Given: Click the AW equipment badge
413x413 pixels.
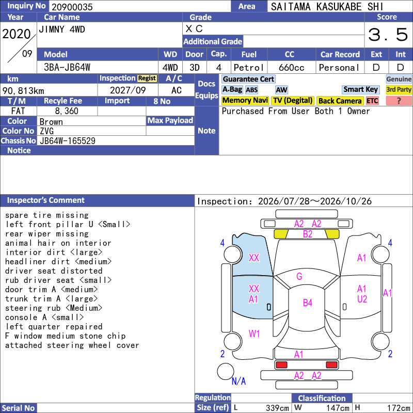Looking at the screenshot, I should point(281,90).
